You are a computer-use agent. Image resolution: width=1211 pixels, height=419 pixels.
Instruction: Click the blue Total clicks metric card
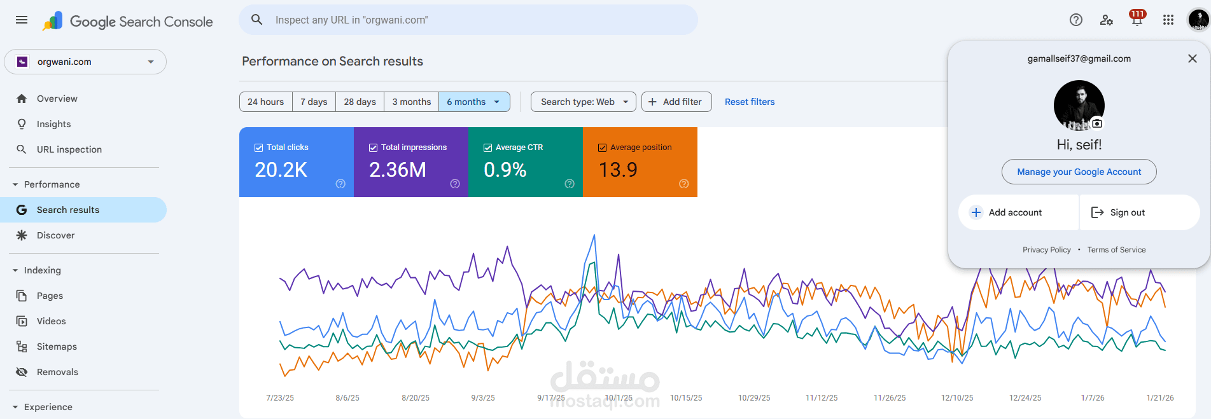297,162
